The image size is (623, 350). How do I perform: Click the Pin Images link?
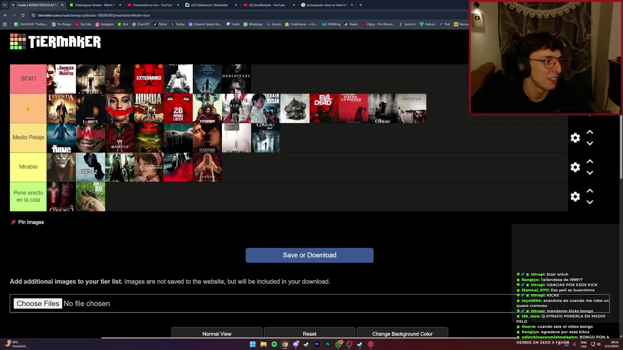tap(31, 222)
